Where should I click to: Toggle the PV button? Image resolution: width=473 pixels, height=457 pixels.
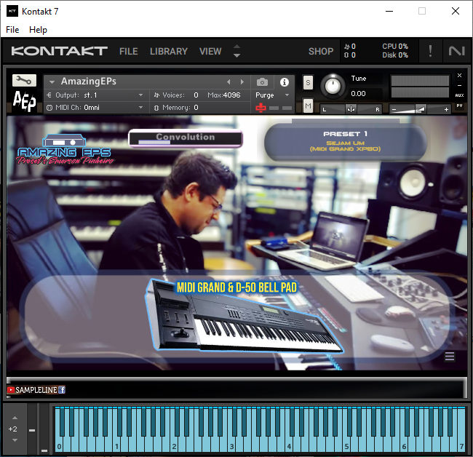coord(459,106)
